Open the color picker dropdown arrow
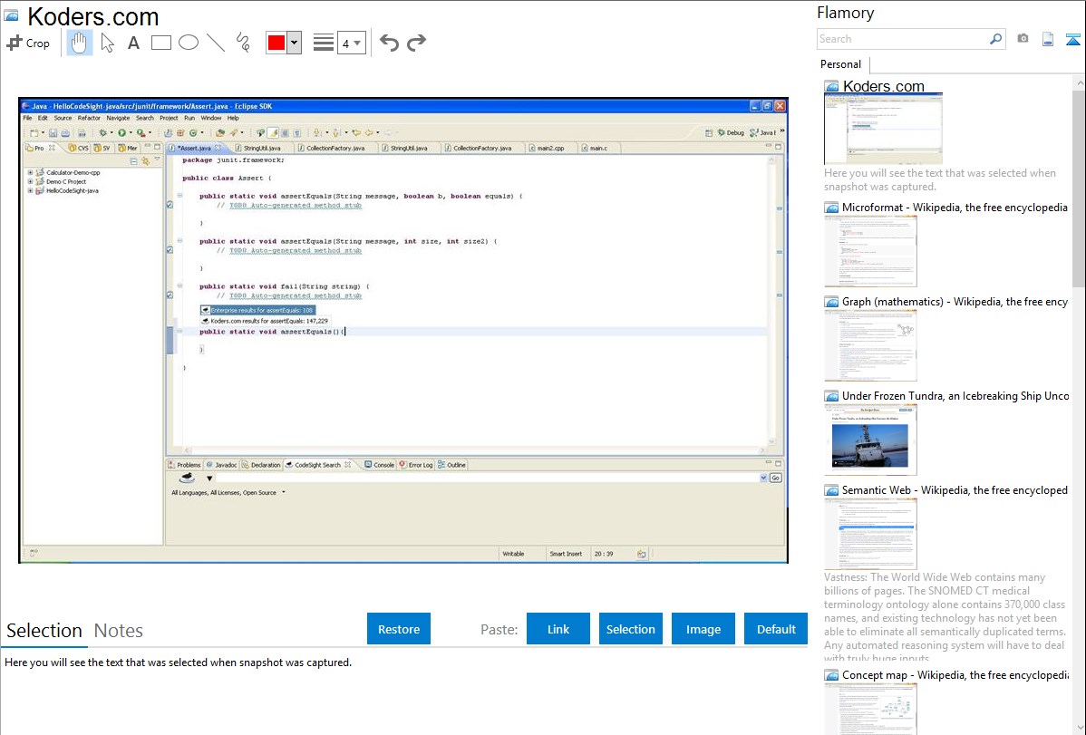Viewport: 1086px width, 735px height. (x=294, y=43)
